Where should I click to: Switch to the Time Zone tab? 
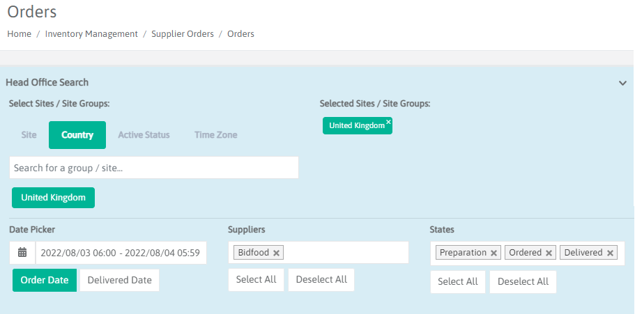pos(215,135)
